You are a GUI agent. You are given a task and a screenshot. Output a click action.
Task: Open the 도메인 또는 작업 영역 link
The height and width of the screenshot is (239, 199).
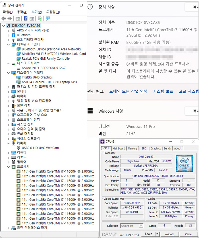click(x=128, y=91)
